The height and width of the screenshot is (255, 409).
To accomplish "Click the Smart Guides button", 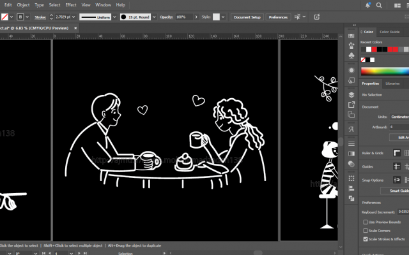I will click(395, 191).
